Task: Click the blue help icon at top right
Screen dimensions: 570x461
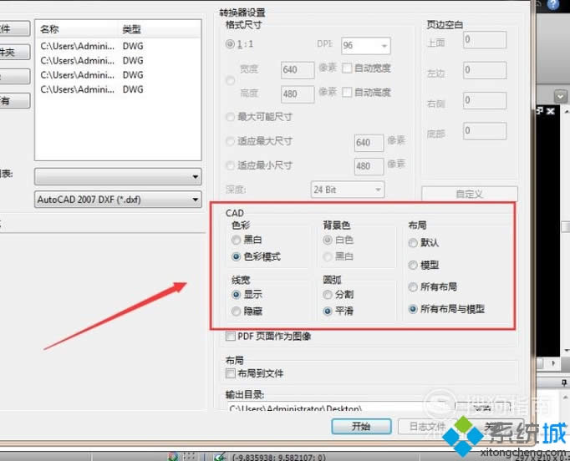Action: (553, 4)
